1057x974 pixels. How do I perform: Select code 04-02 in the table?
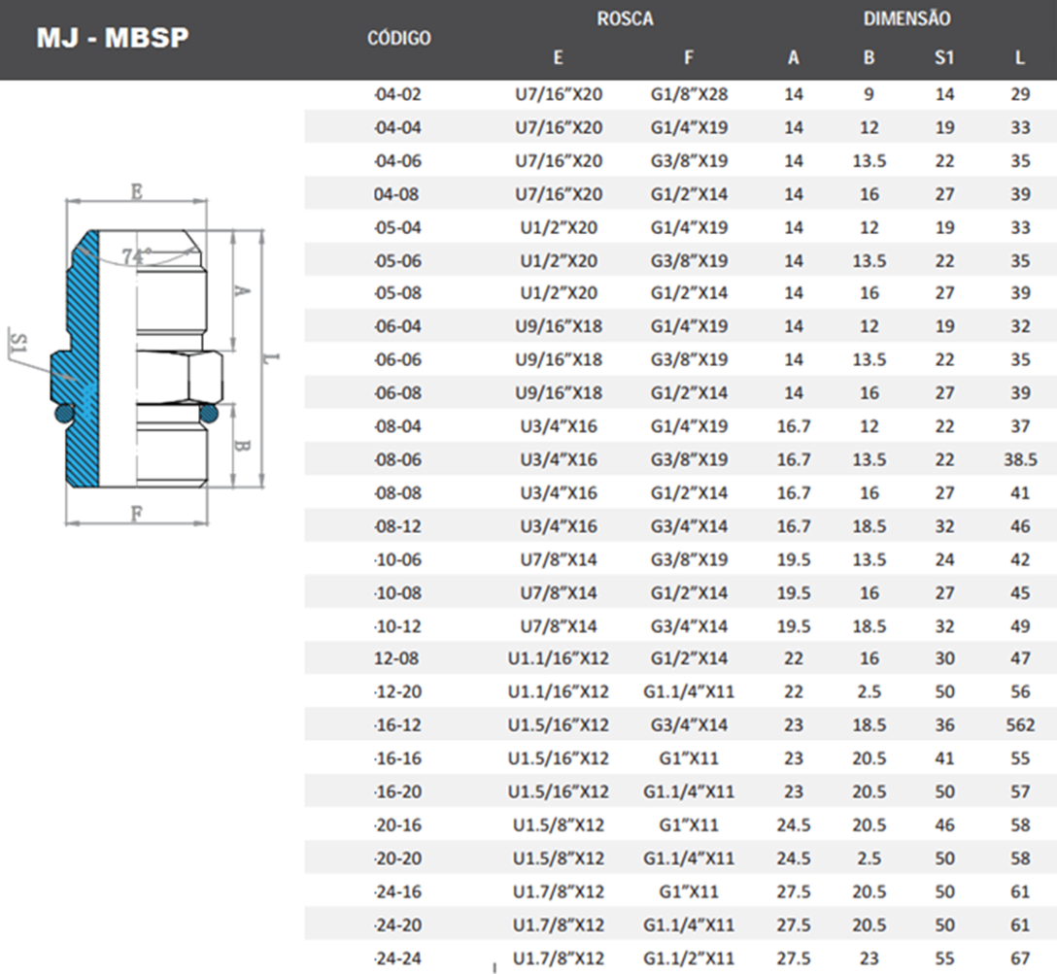(398, 94)
